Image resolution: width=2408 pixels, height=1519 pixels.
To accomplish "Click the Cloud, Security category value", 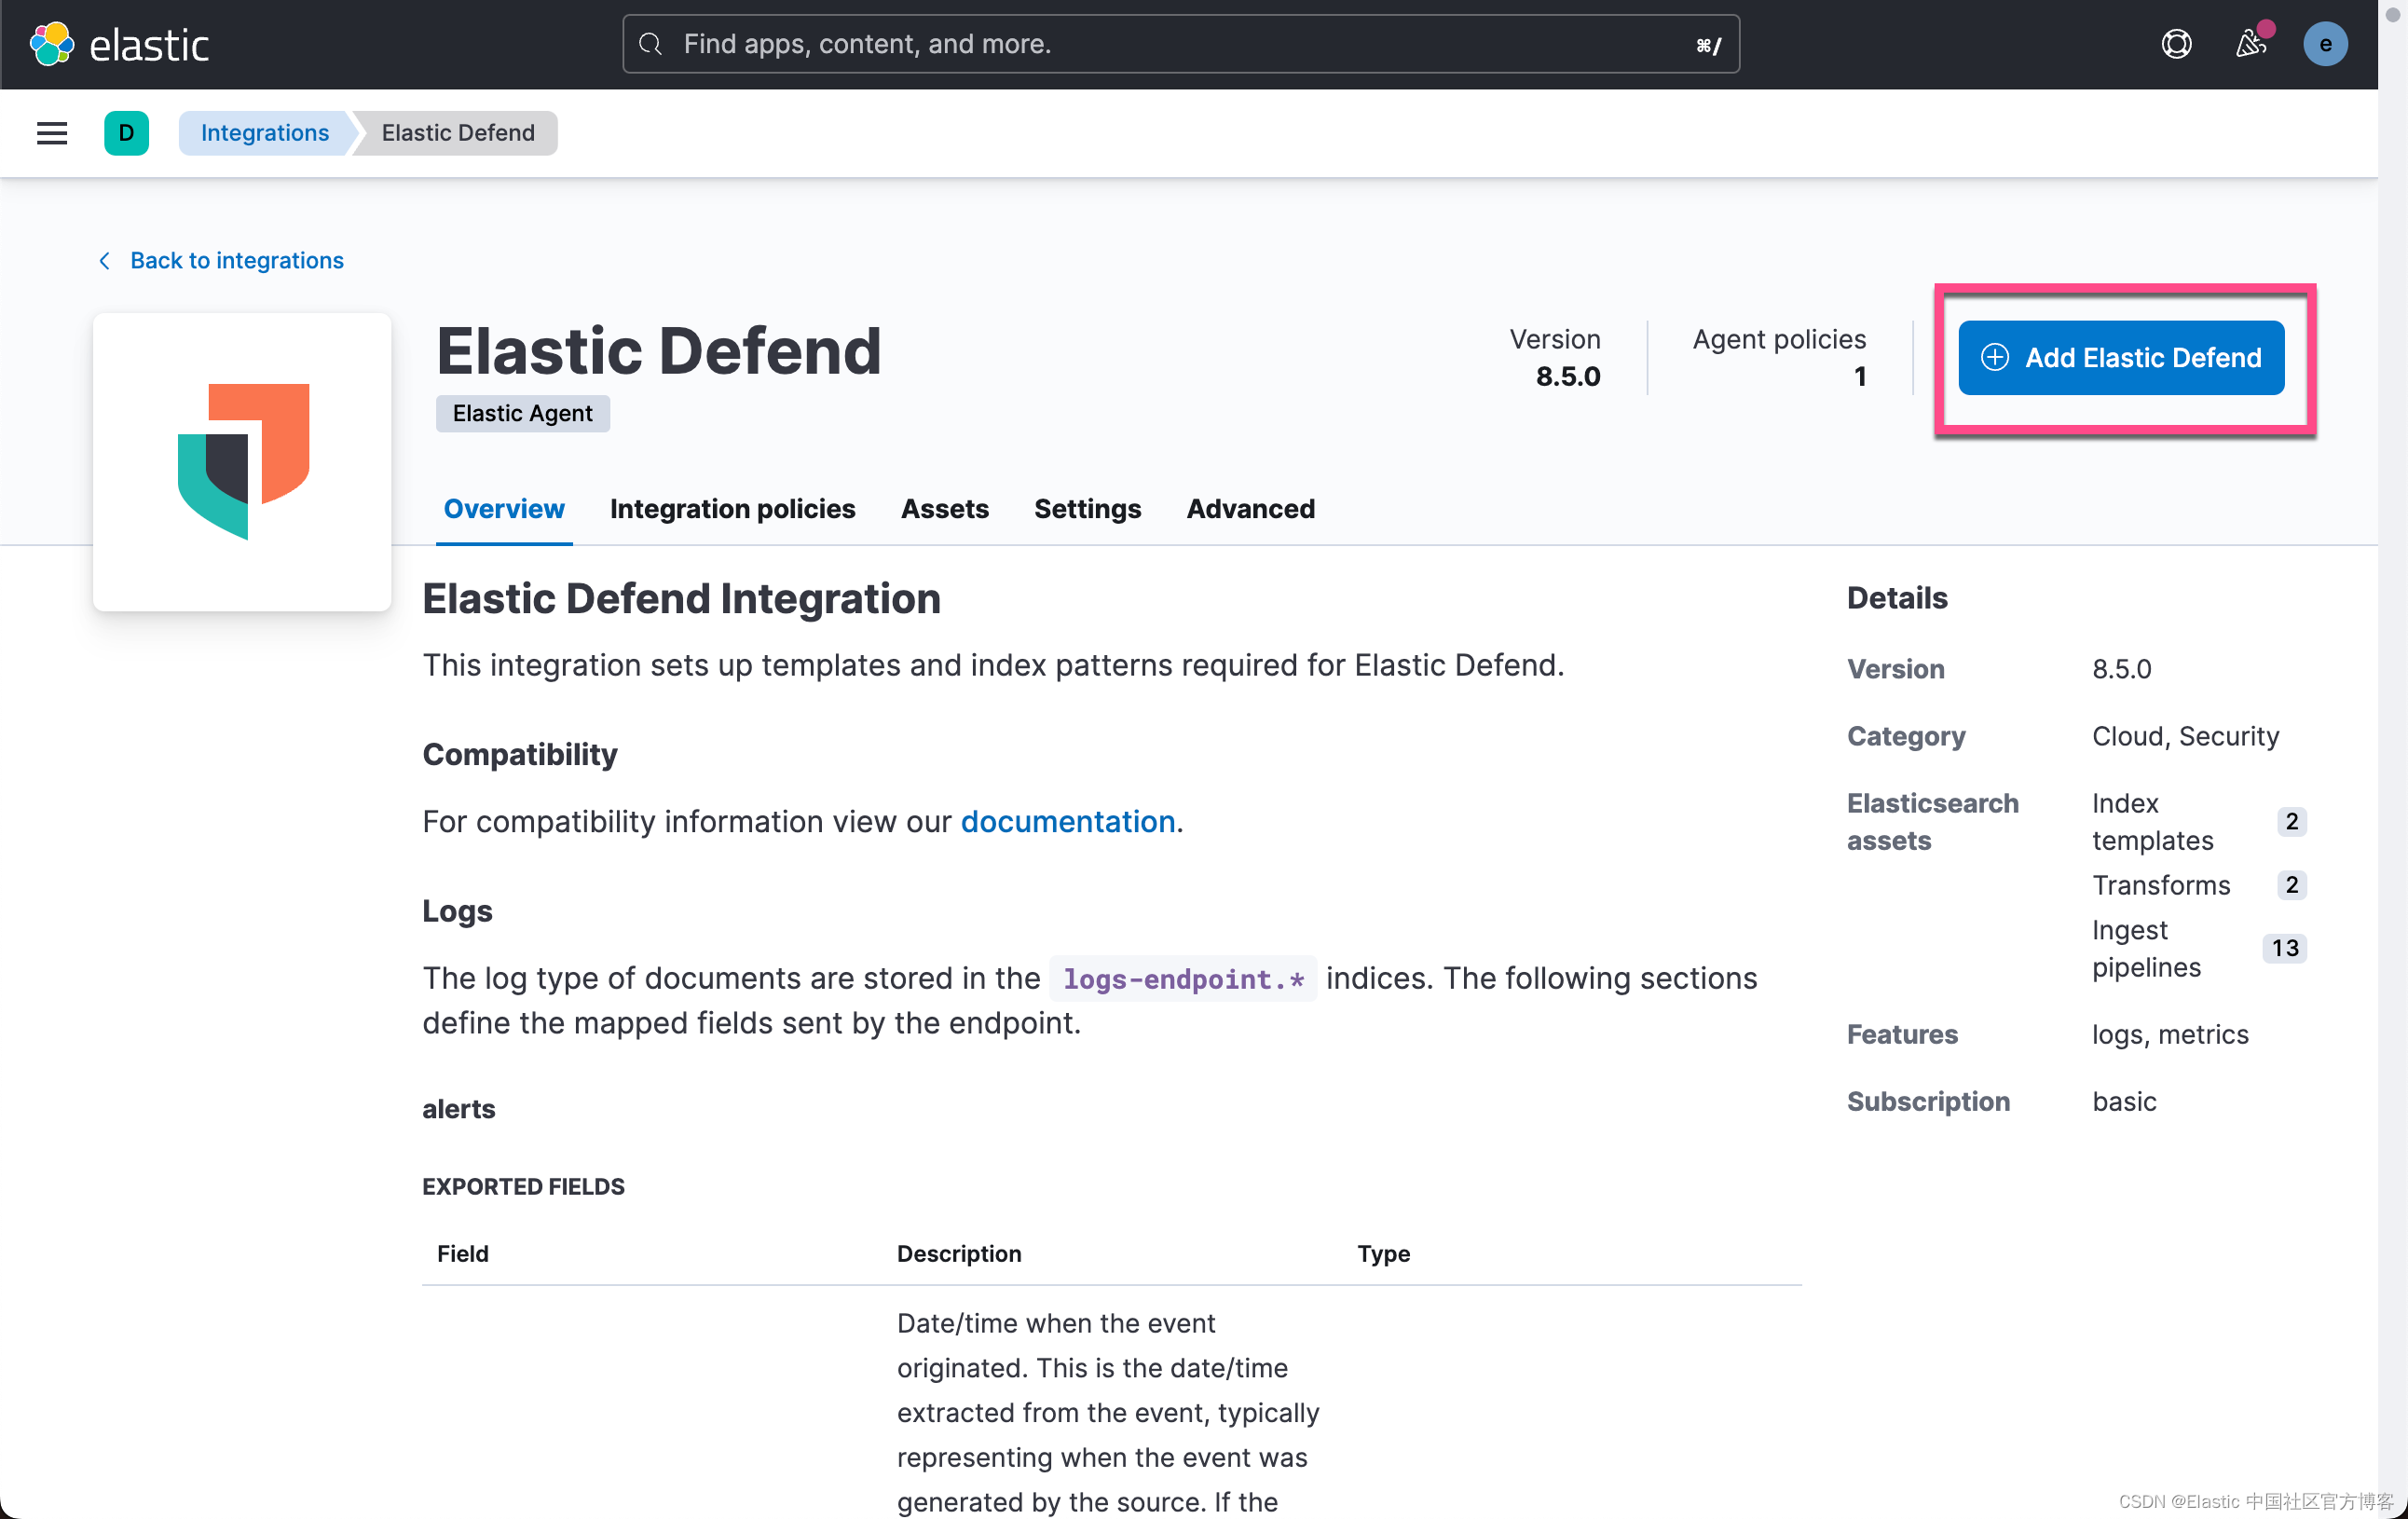I will 2185,736.
